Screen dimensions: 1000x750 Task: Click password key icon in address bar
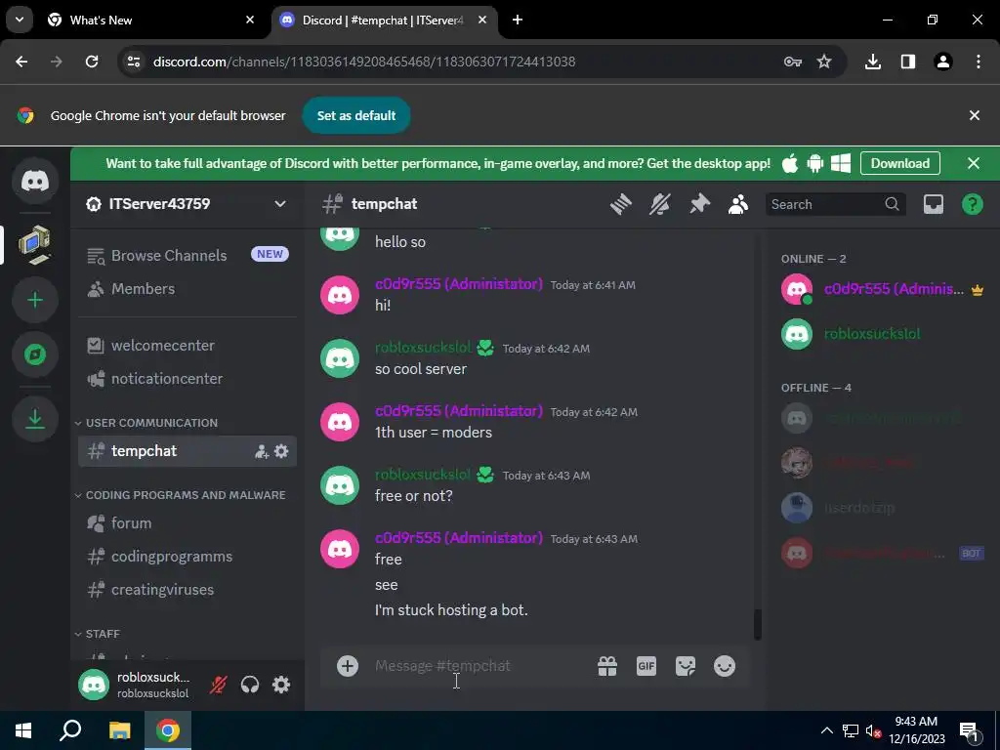click(792, 62)
